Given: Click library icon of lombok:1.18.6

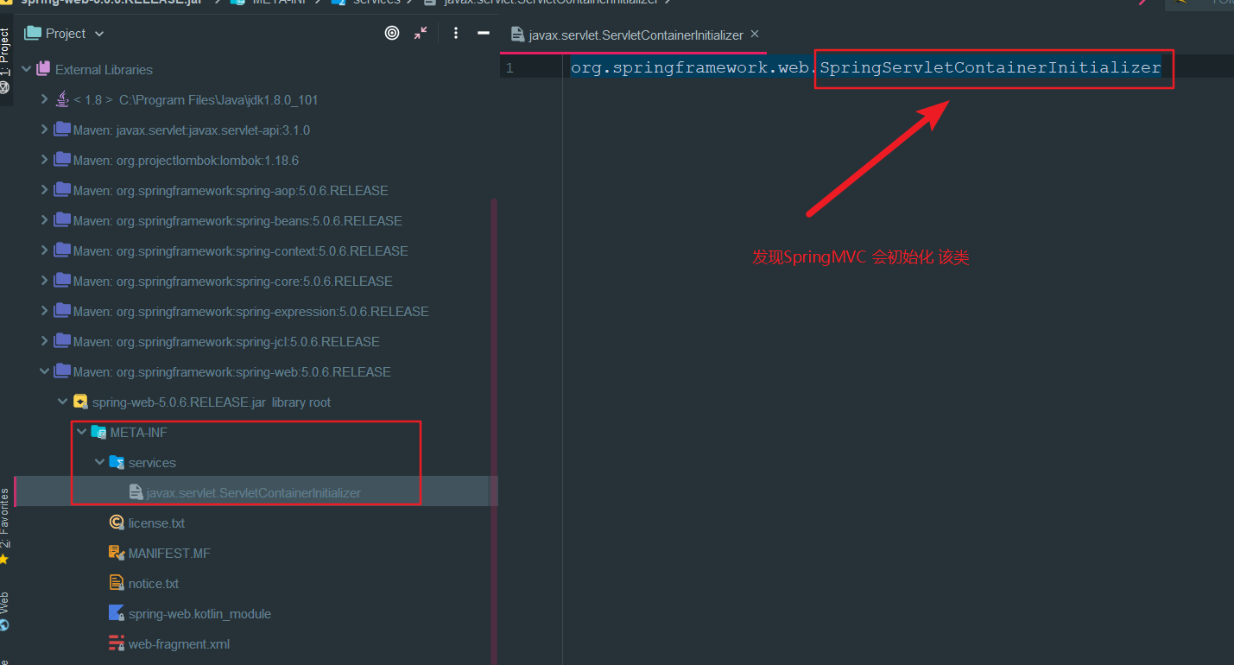Looking at the screenshot, I should (x=62, y=160).
